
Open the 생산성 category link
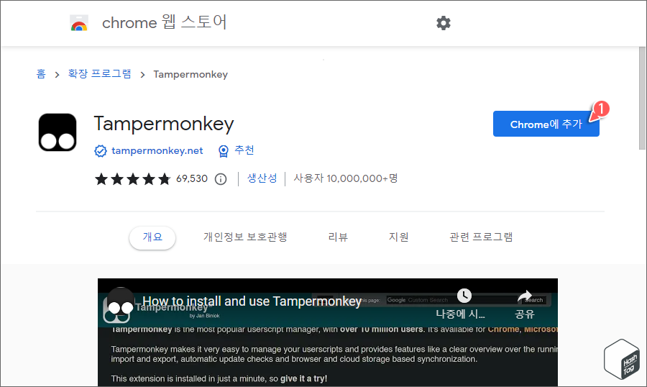(x=262, y=178)
